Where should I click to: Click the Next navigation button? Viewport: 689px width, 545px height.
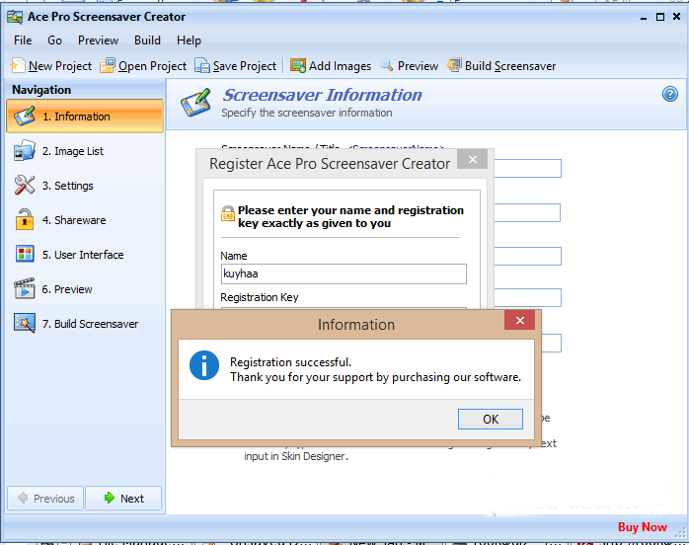[123, 499]
